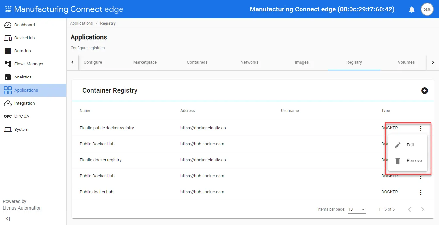Image resolution: width=439 pixels, height=225 pixels.
Task: Click the Flows Manager icon
Action: (8, 64)
